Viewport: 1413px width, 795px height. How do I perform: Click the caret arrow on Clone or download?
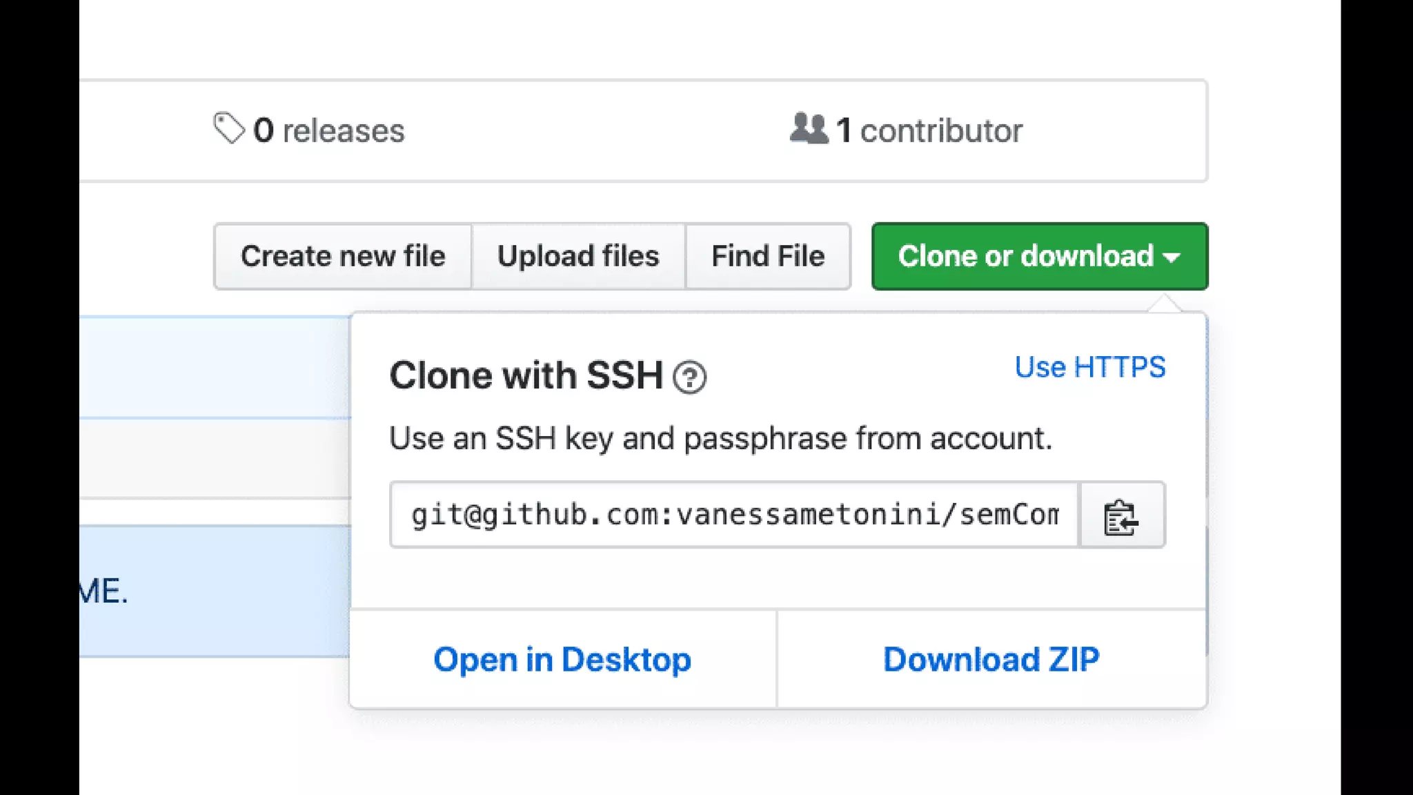(x=1172, y=257)
